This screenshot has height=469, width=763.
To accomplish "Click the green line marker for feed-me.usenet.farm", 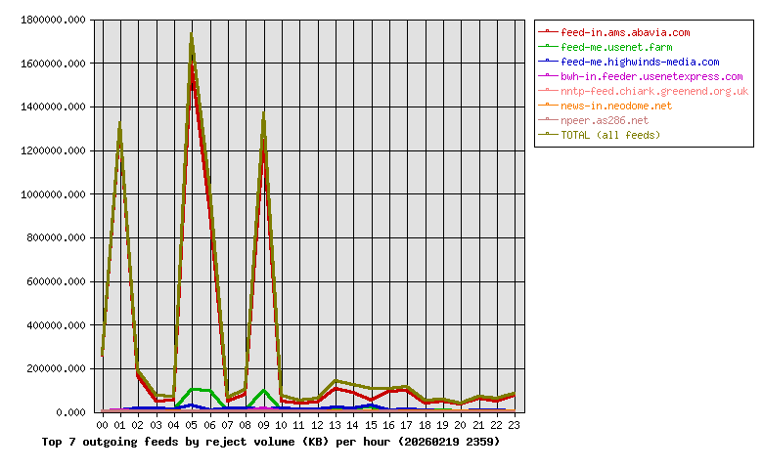I will coord(548,46).
